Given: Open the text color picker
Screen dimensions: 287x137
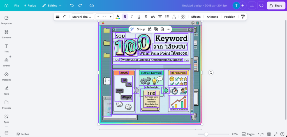Looking at the screenshot, I should pyautogui.click(x=118, y=17).
